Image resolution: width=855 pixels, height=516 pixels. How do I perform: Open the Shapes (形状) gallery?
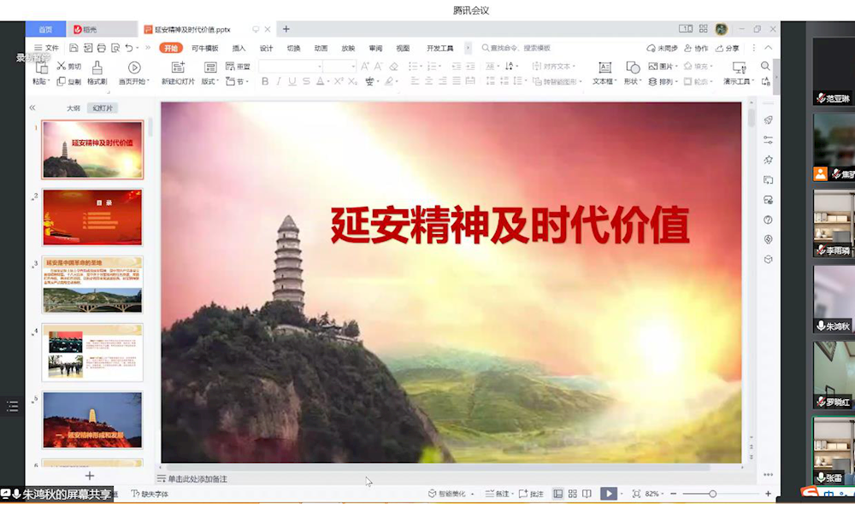[x=632, y=73]
